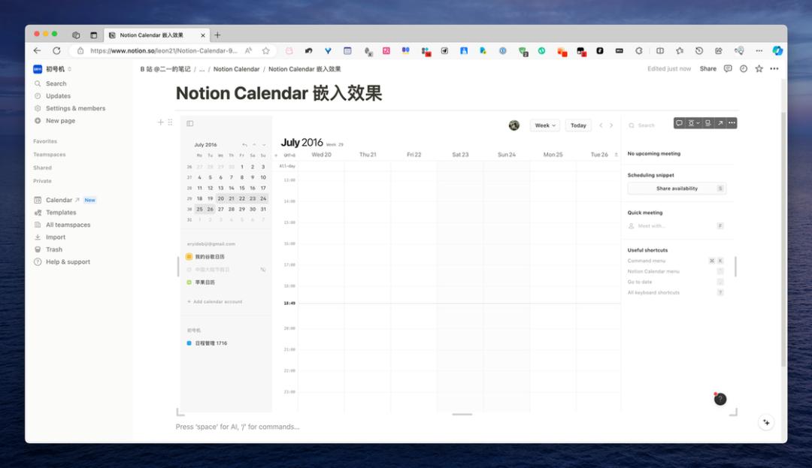Show previous month in the mini calendar
The height and width of the screenshot is (468, 812).
(254, 145)
